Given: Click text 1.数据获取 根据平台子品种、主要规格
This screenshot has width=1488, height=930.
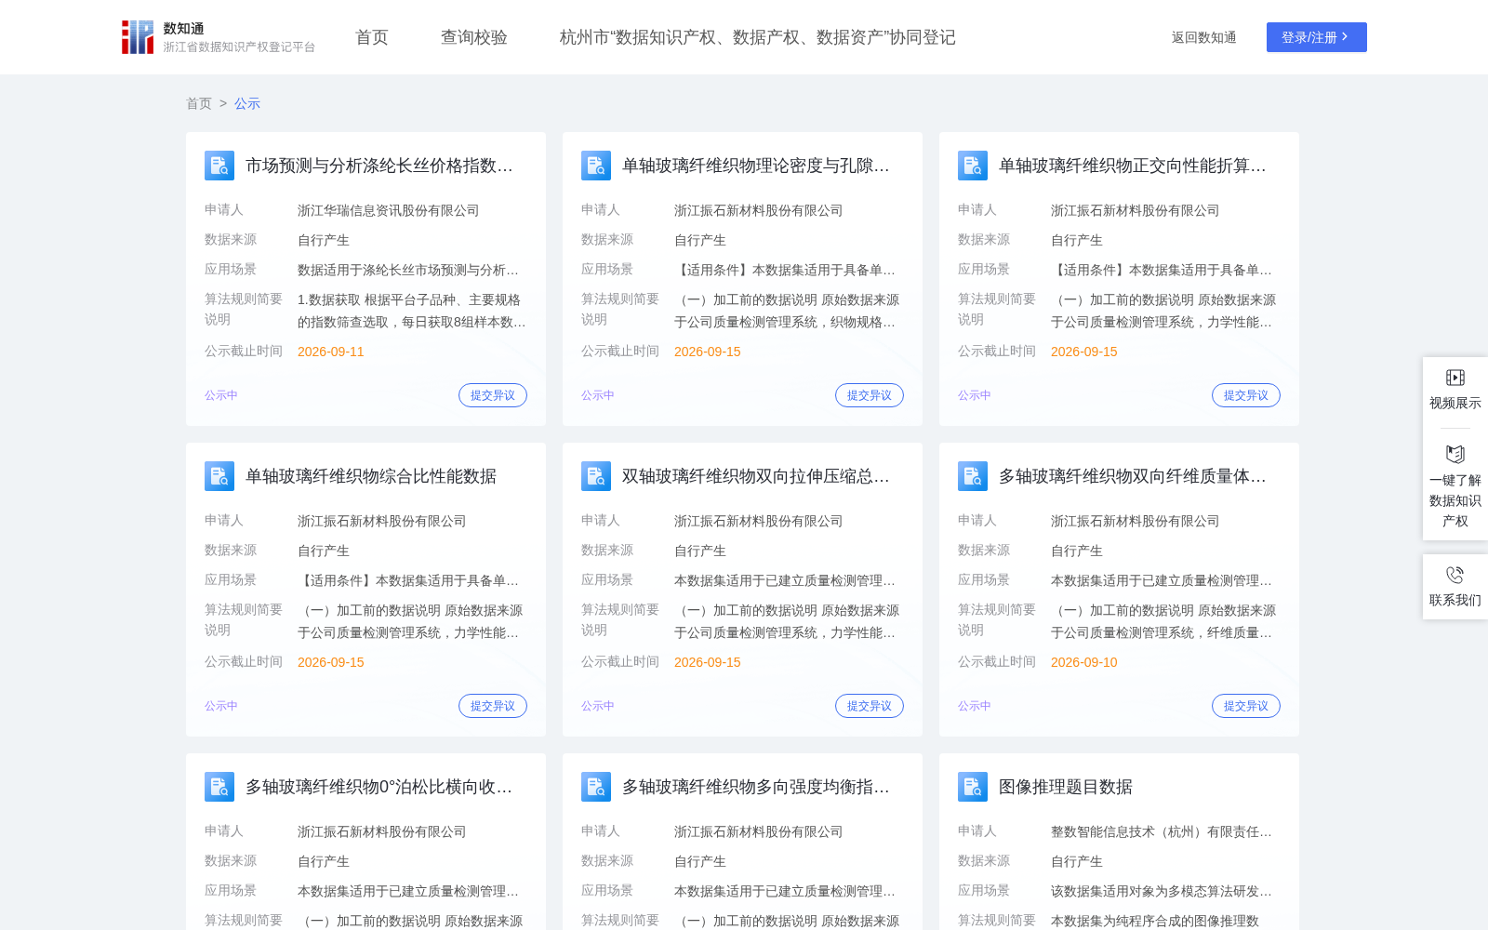Looking at the screenshot, I should pos(409,299).
